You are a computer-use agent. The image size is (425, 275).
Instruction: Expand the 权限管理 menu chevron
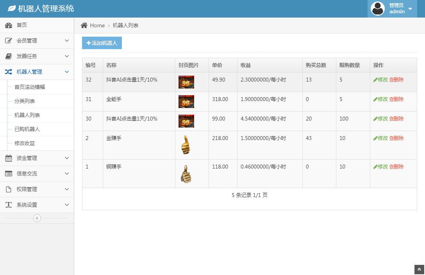(x=66, y=189)
